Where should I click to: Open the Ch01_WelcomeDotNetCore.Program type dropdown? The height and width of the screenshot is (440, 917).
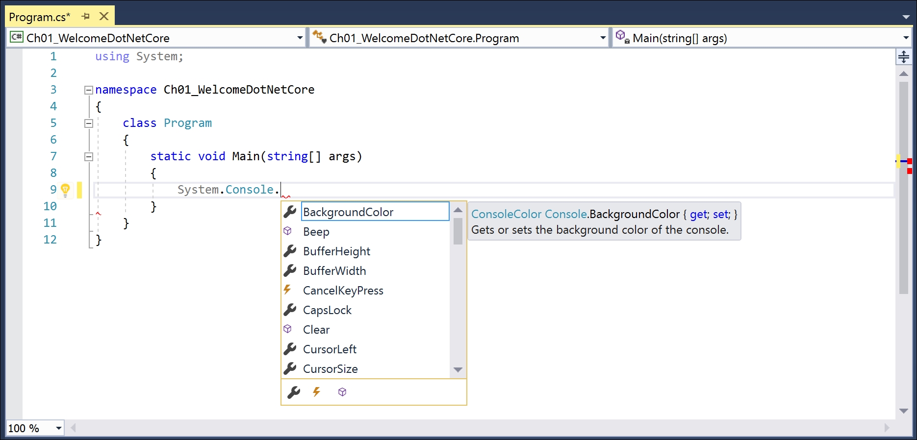(603, 38)
